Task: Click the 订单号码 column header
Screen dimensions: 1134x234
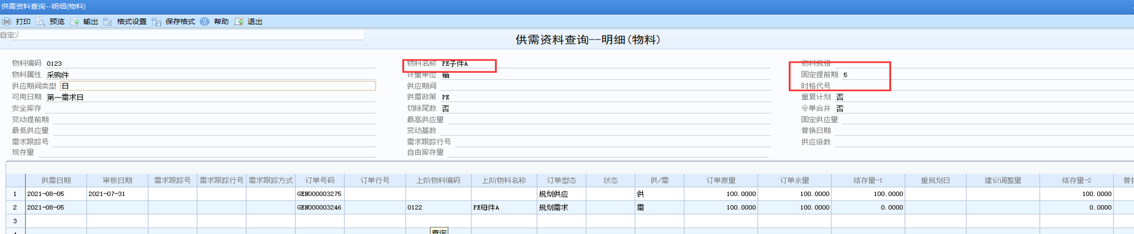Action: click(x=320, y=180)
